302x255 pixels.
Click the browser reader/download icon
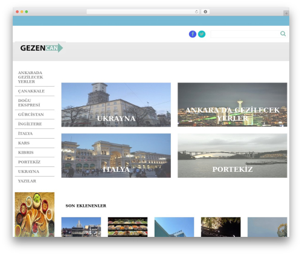[205, 11]
